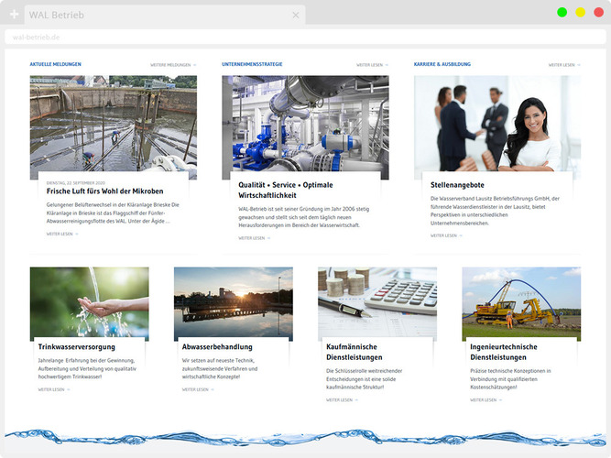The height and width of the screenshot is (458, 611).
Task: Click the new tab plus icon
Action: pos(14,15)
